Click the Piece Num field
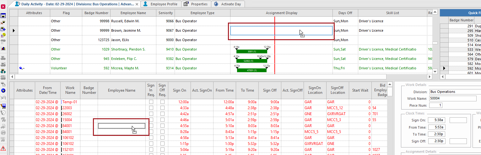This screenshot has width=481, height=155. (435, 105)
